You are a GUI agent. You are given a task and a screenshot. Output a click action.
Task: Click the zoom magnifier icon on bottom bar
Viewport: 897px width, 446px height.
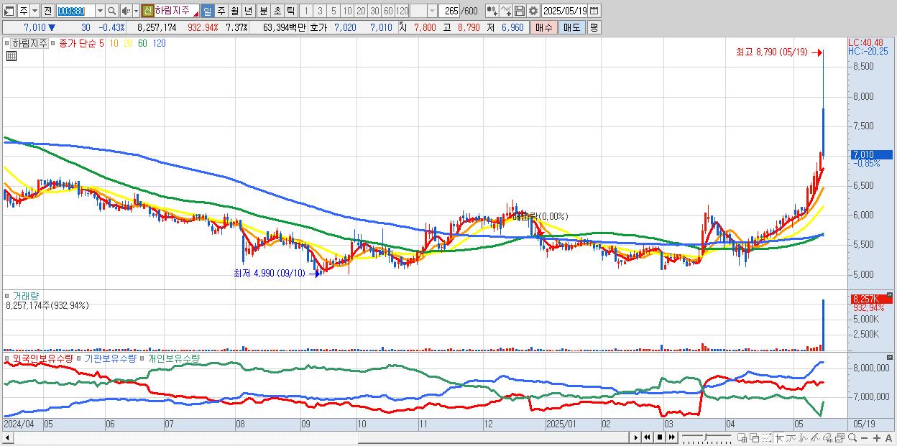point(852,437)
